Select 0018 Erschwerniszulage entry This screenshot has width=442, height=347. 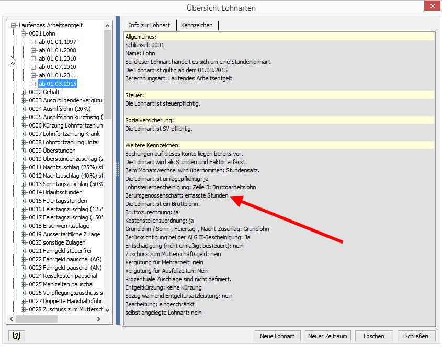click(x=59, y=226)
